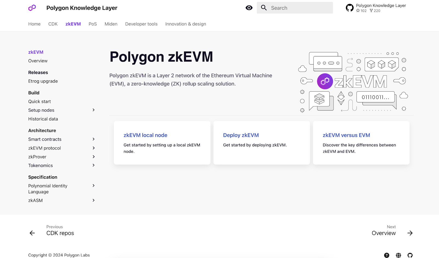Focus the Search input field

[x=295, y=8]
